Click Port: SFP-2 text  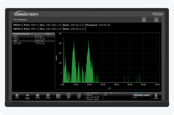tap(31, 29)
